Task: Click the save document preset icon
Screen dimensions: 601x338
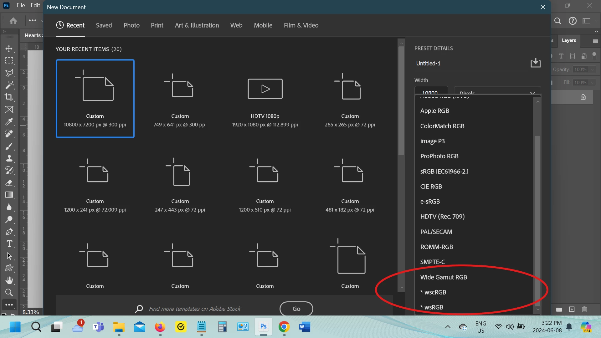Action: click(x=535, y=63)
